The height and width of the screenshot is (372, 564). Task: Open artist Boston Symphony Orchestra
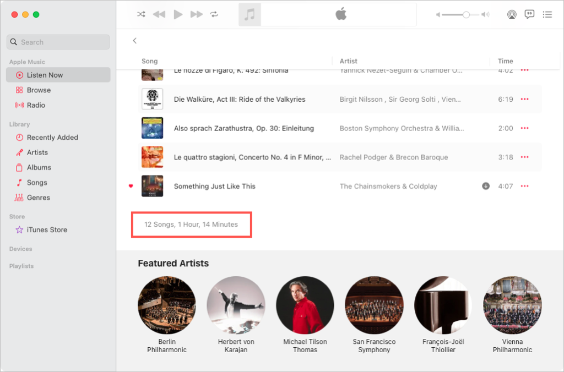pyautogui.click(x=402, y=129)
